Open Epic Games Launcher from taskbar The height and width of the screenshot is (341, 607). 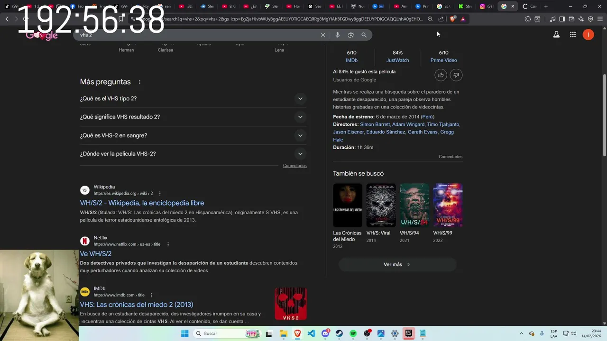[408, 333]
